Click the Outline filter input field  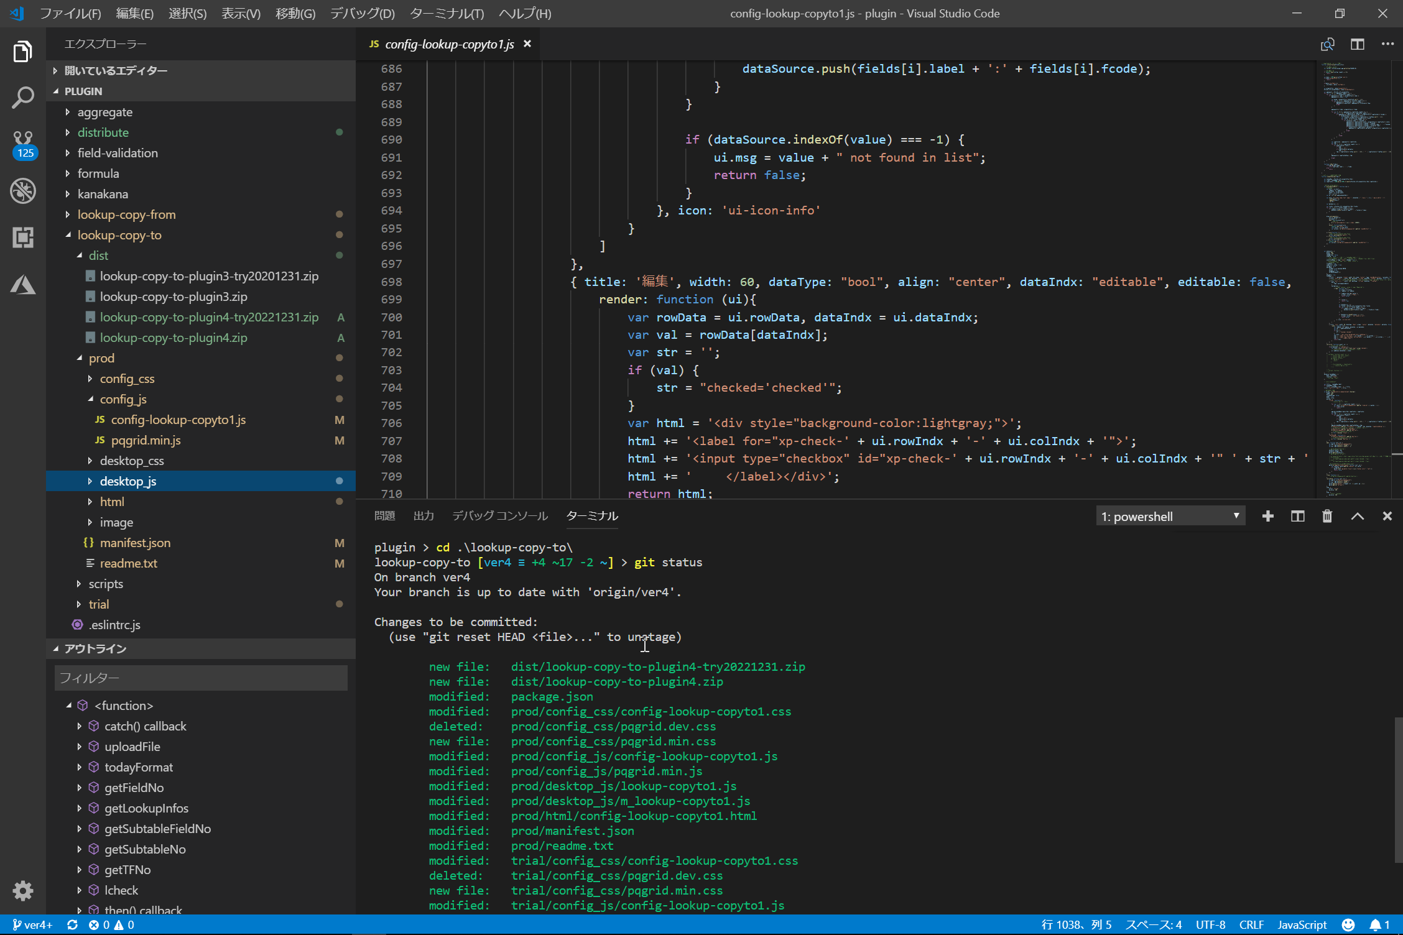tap(200, 678)
